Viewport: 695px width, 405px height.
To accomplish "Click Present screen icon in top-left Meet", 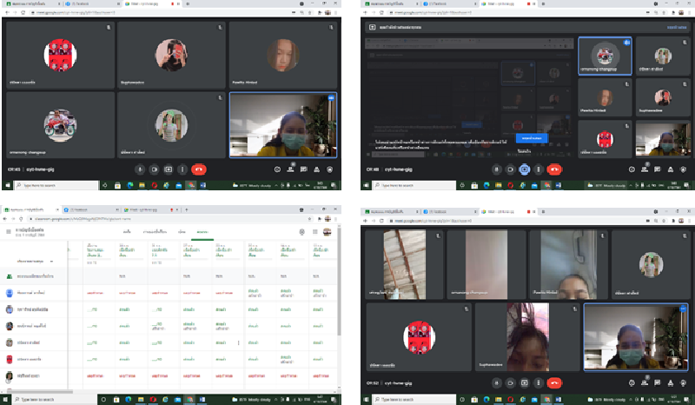I will [169, 169].
